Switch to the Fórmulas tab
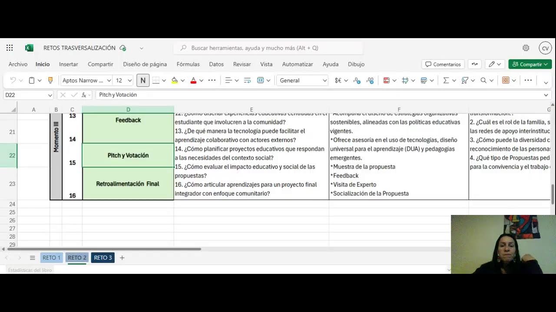The width and height of the screenshot is (556, 312). coord(188,64)
